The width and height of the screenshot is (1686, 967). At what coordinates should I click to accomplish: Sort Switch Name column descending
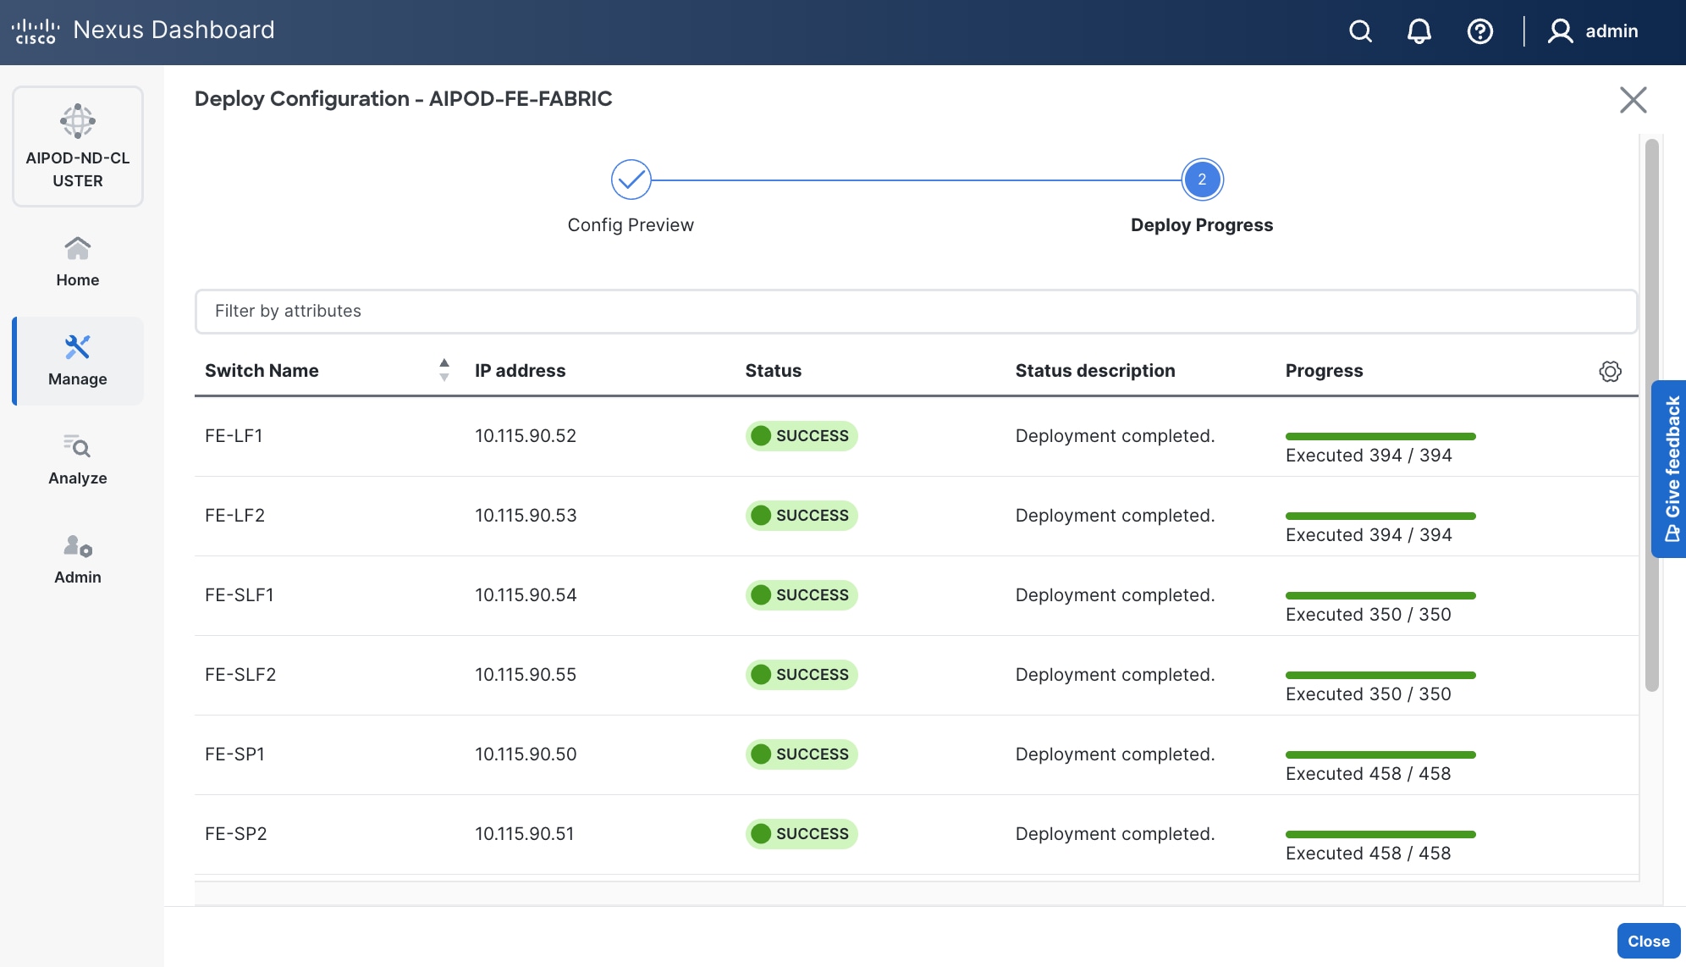444,376
